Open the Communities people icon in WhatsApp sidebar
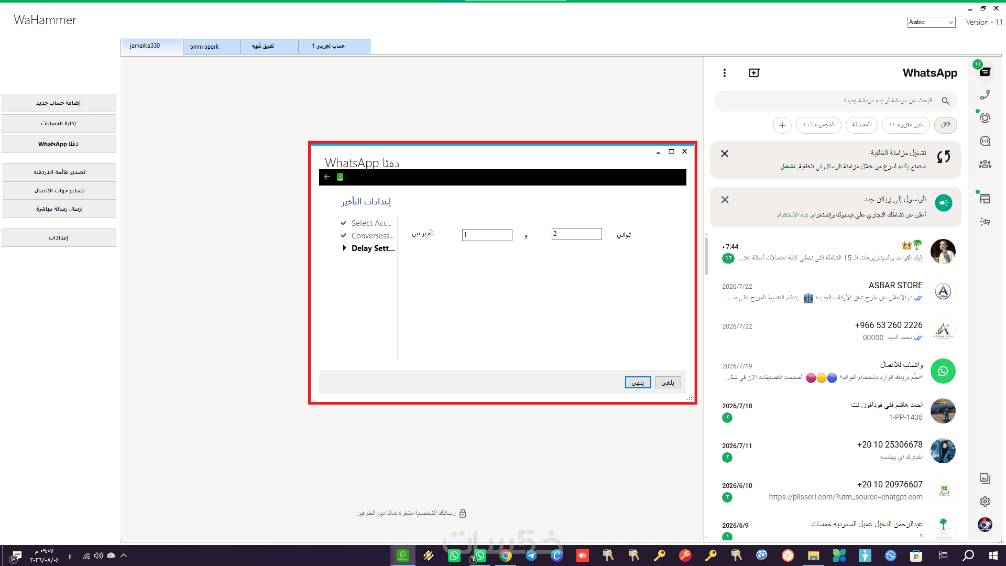This screenshot has height=566, width=1006. (x=985, y=164)
